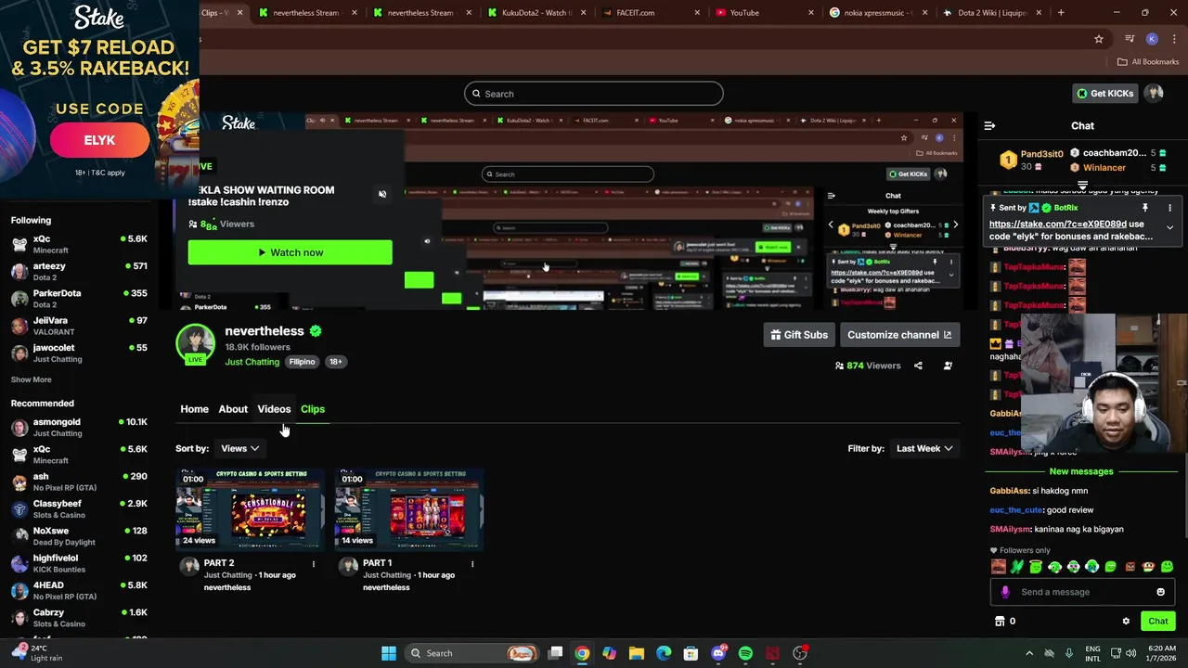Open the three-dot menu on pinned message
The width and height of the screenshot is (1188, 668).
tap(1169, 208)
